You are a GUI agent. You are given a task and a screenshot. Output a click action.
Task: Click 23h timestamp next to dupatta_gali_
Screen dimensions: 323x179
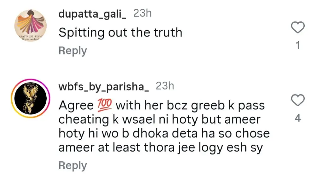point(142,13)
